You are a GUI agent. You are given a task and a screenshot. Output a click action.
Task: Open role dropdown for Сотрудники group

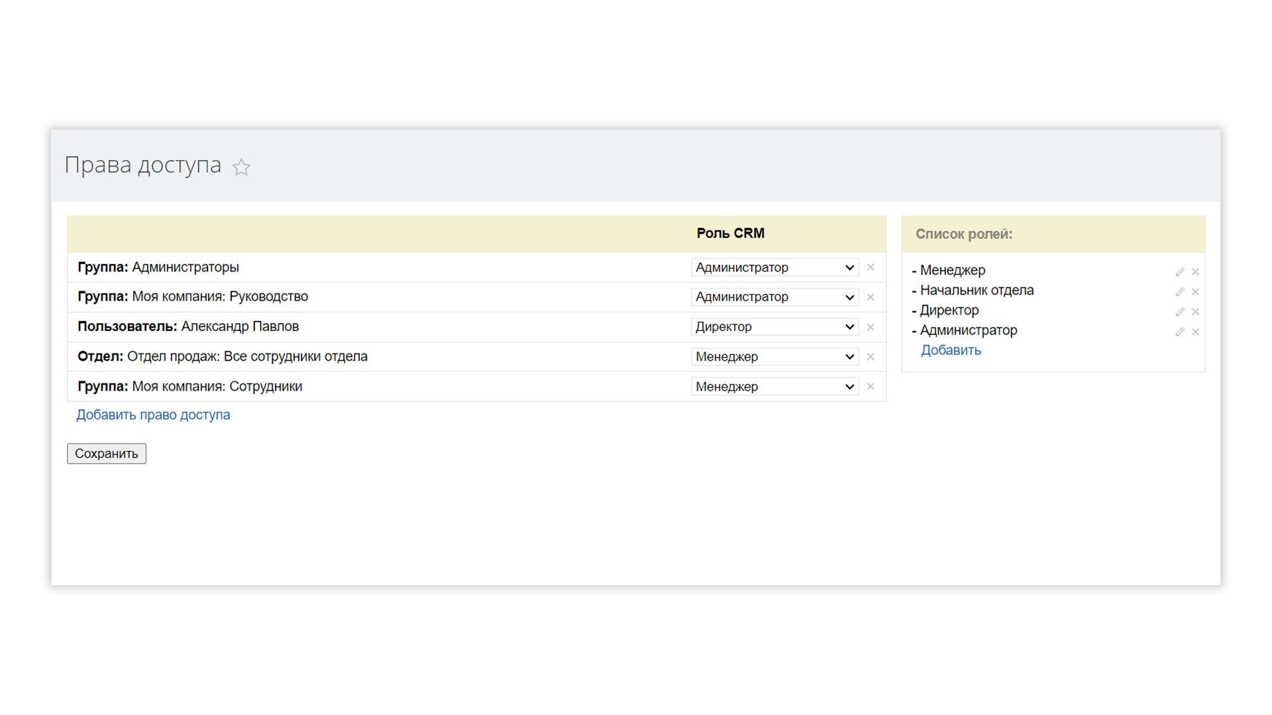(x=774, y=387)
